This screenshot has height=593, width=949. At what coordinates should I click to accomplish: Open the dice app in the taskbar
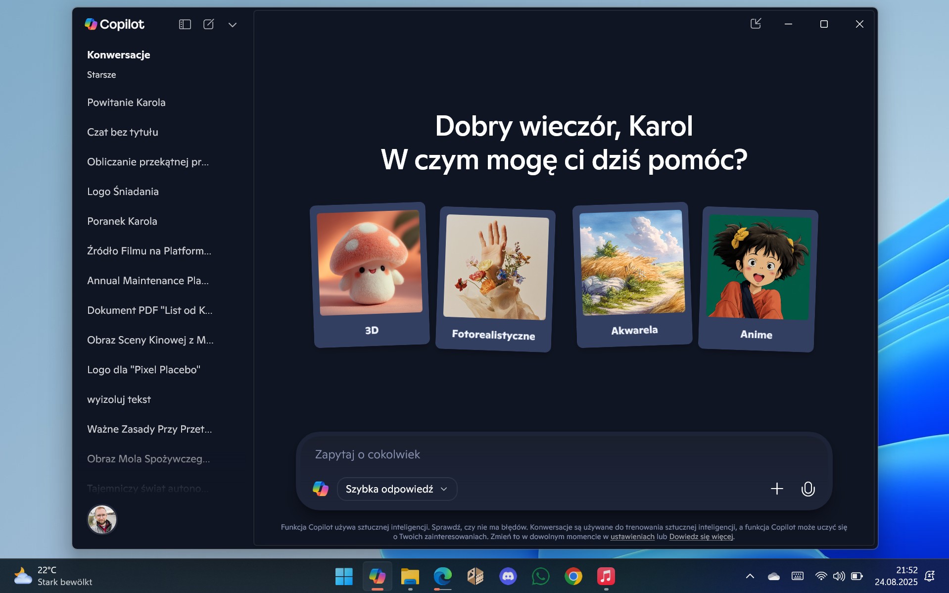pyautogui.click(x=475, y=576)
